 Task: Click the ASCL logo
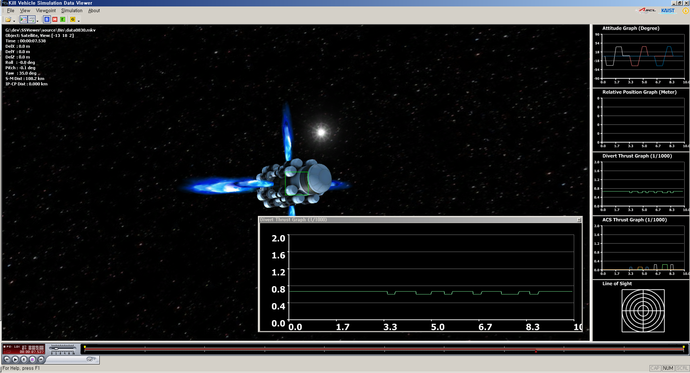click(646, 10)
